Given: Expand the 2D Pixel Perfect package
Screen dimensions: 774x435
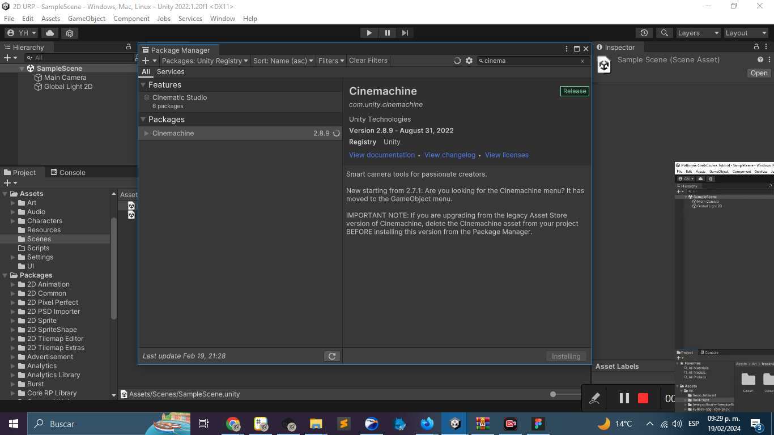Looking at the screenshot, I should tap(13, 302).
